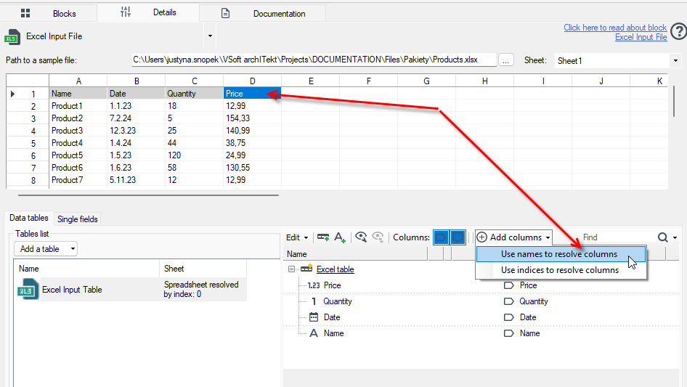Browse for sample file with the ... button
The width and height of the screenshot is (687, 387).
pos(506,60)
